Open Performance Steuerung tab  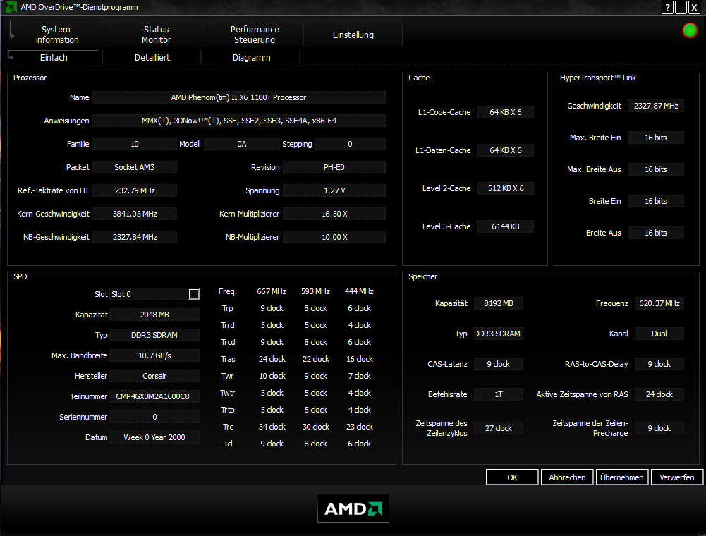click(255, 35)
